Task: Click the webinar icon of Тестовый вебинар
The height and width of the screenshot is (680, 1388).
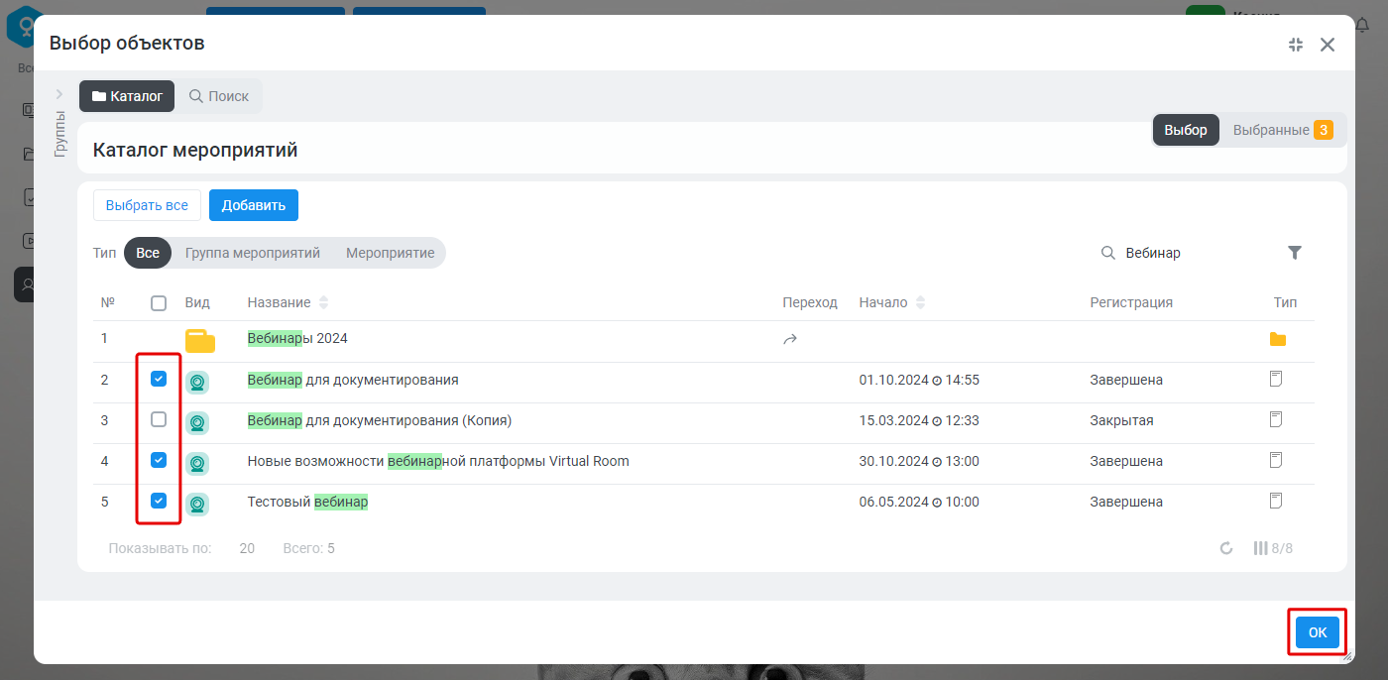Action: [197, 504]
